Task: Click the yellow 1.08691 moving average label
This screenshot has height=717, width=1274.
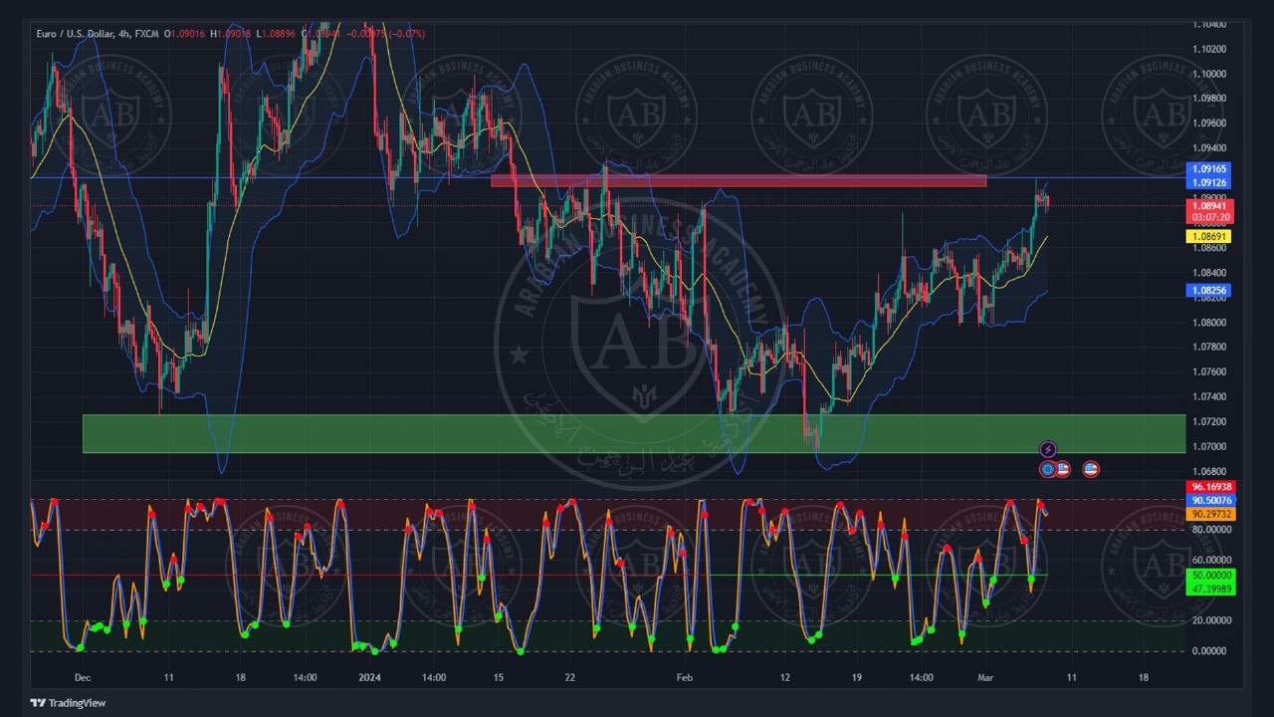Action: tap(1209, 237)
